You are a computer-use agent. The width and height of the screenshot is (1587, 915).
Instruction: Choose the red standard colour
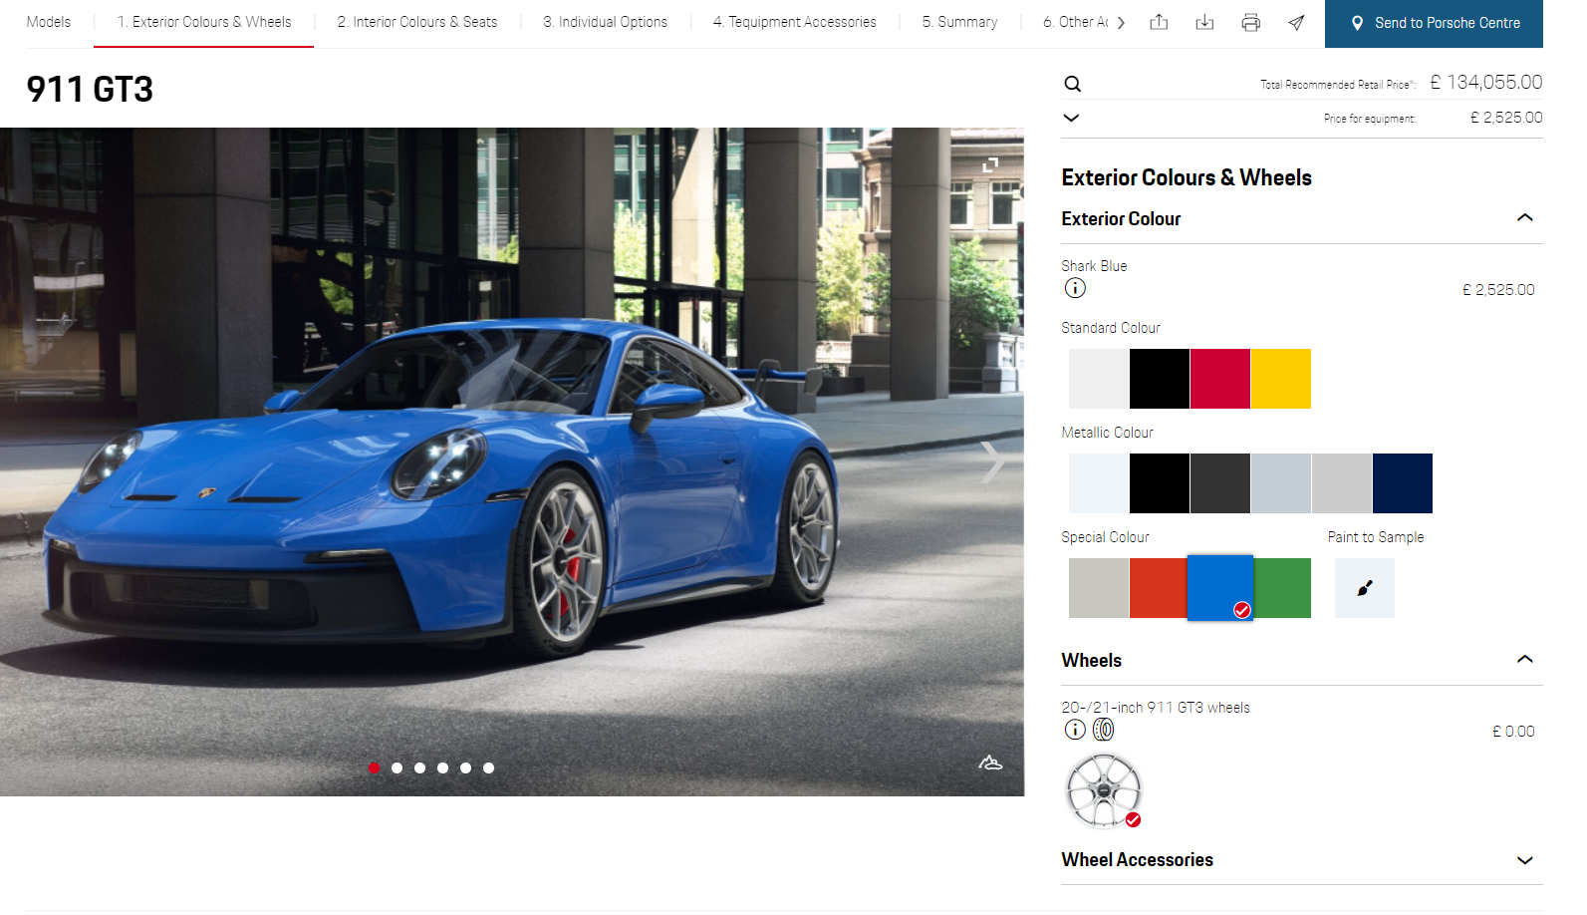point(1220,379)
